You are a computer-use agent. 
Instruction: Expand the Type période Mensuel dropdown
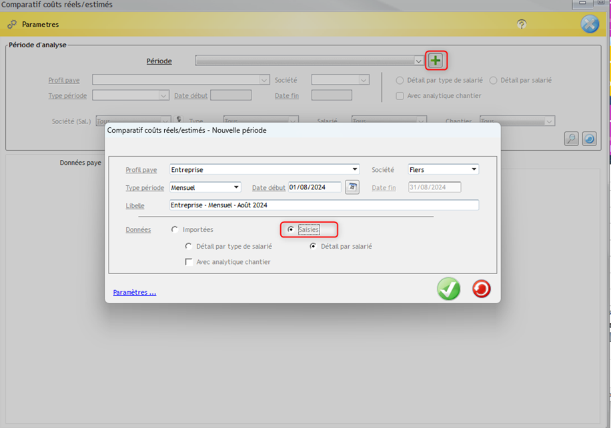[x=236, y=187]
